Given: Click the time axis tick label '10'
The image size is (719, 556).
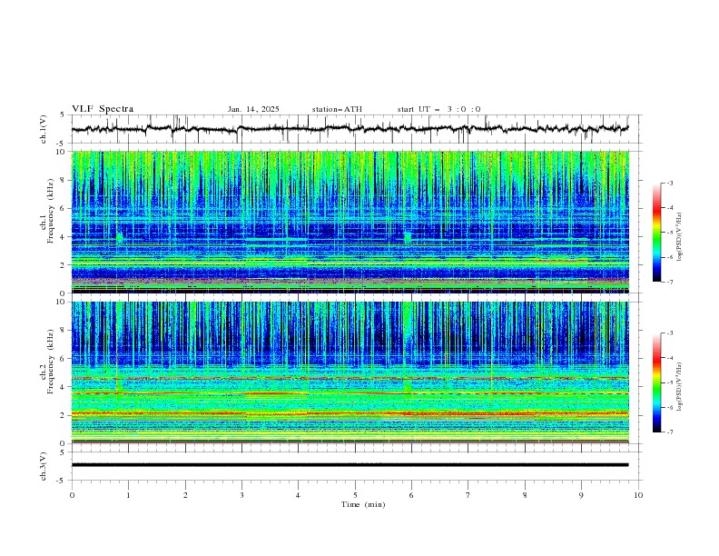Looking at the screenshot, I should click(x=638, y=495).
